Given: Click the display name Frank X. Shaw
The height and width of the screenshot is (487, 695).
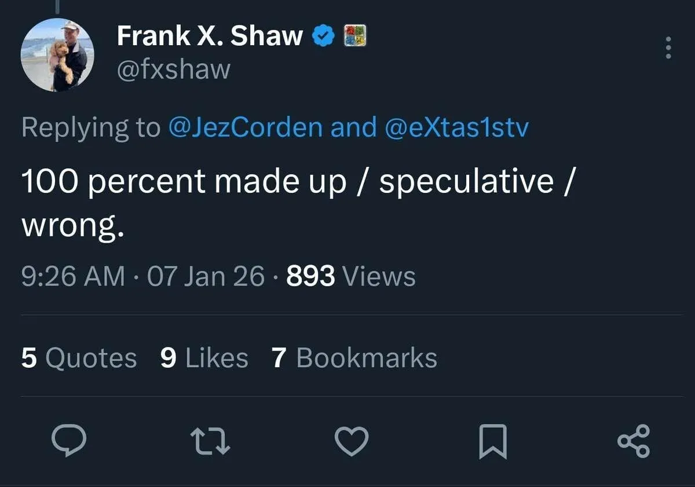Looking at the screenshot, I should pyautogui.click(x=210, y=36).
